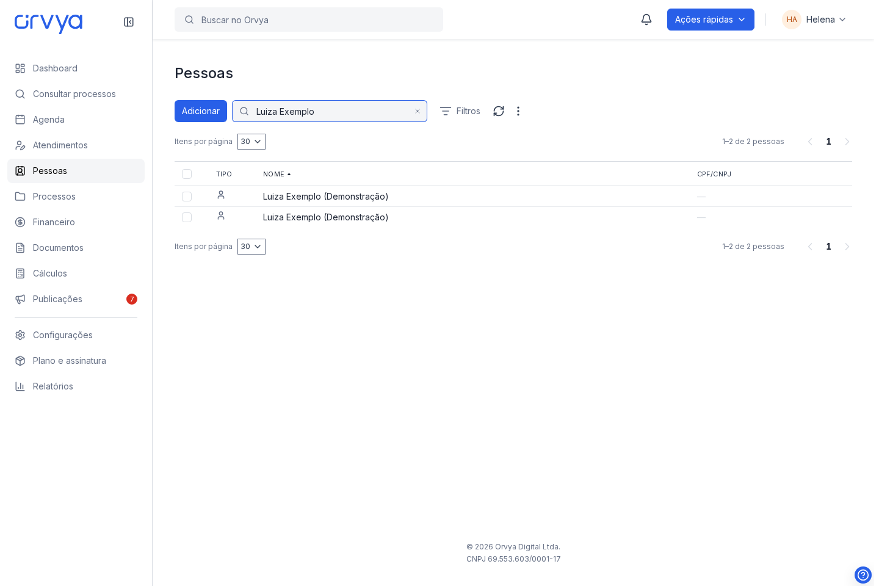Open Helena user menu
Image resolution: width=879 pixels, height=586 pixels.
815,20
